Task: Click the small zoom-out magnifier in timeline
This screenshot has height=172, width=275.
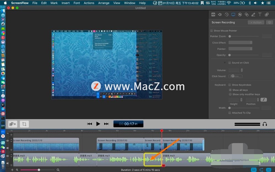Action: pyautogui.click(x=17, y=170)
